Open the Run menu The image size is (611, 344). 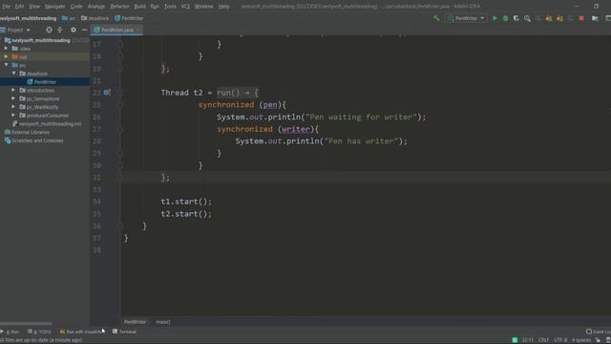coord(155,7)
